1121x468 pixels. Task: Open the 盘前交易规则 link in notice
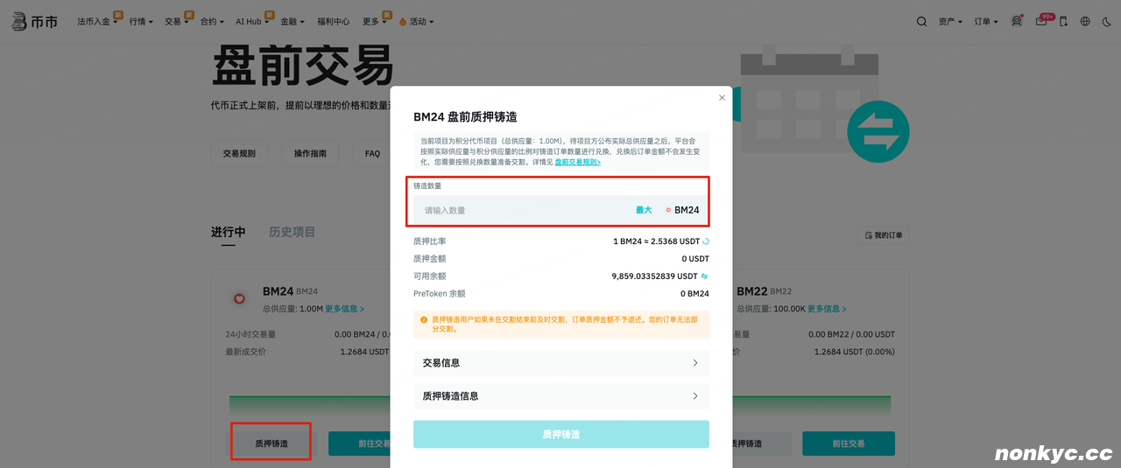click(x=577, y=162)
